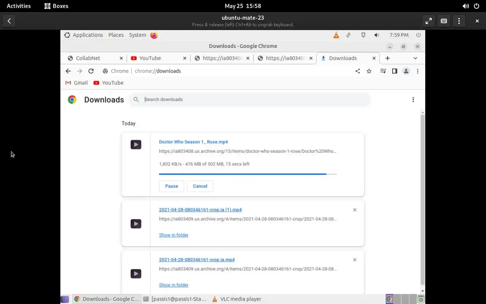Open GNOME clock showing May 25 15:58
Viewport: 486px width, 304px height.
243,6
